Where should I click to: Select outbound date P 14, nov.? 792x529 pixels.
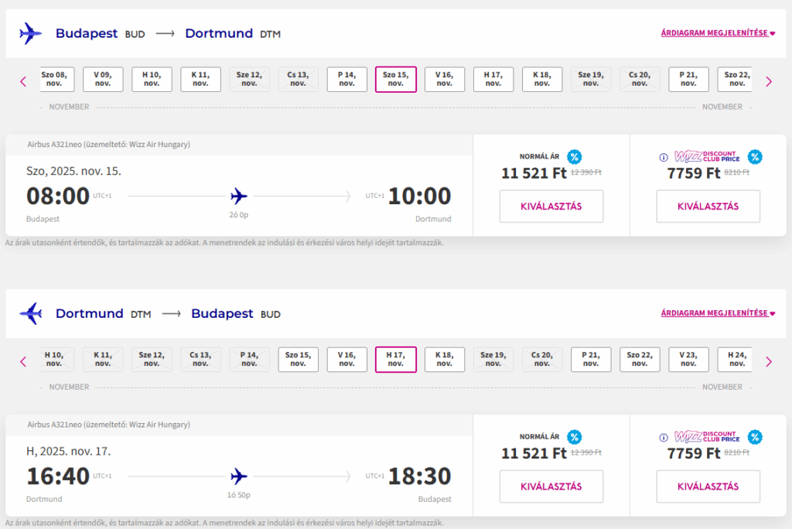(x=346, y=79)
